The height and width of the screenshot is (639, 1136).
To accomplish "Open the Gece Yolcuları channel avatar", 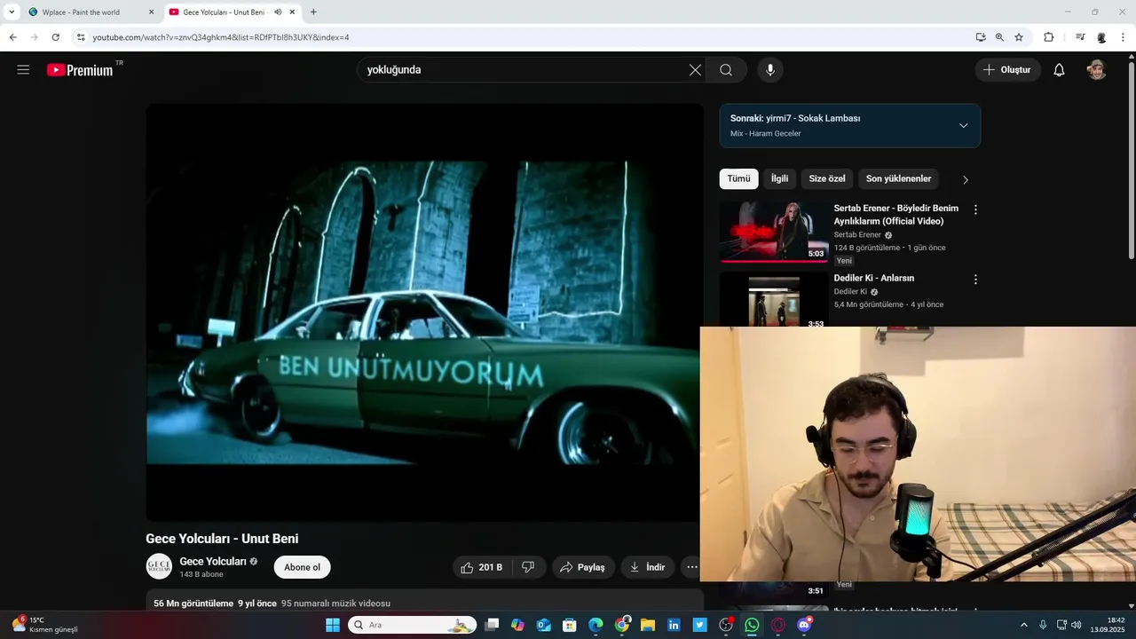I will 159,566.
